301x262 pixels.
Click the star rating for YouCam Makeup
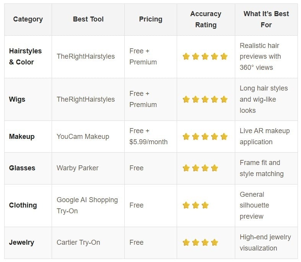pos(205,137)
